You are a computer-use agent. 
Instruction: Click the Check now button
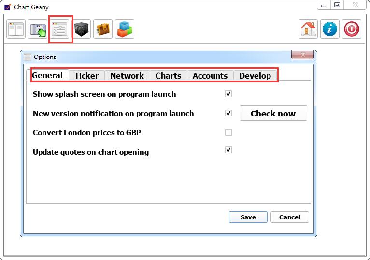click(273, 114)
